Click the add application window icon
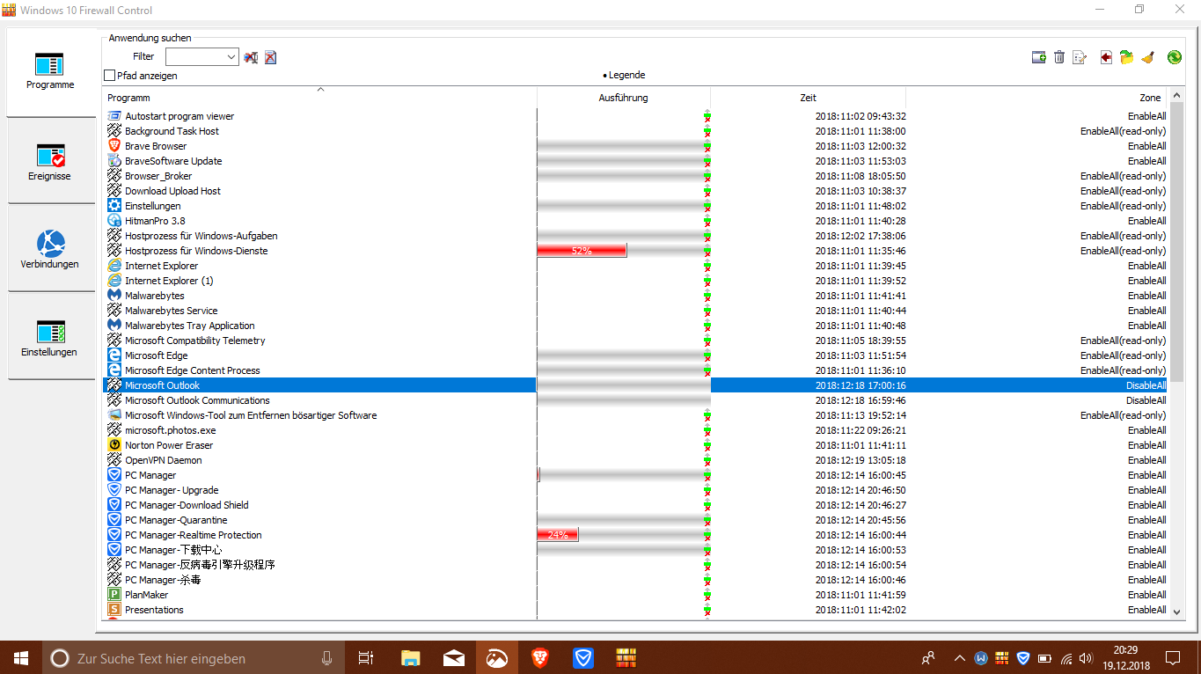Screen dimensions: 1201x674 tap(1039, 57)
